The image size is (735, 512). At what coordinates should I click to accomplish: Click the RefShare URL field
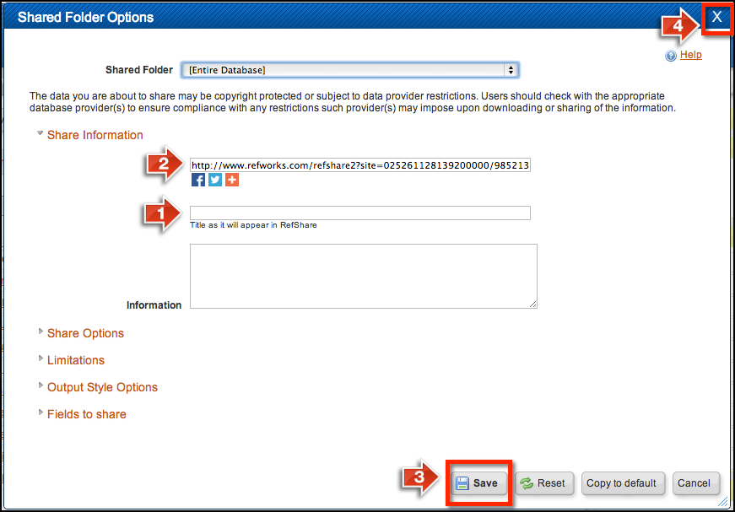click(x=360, y=164)
